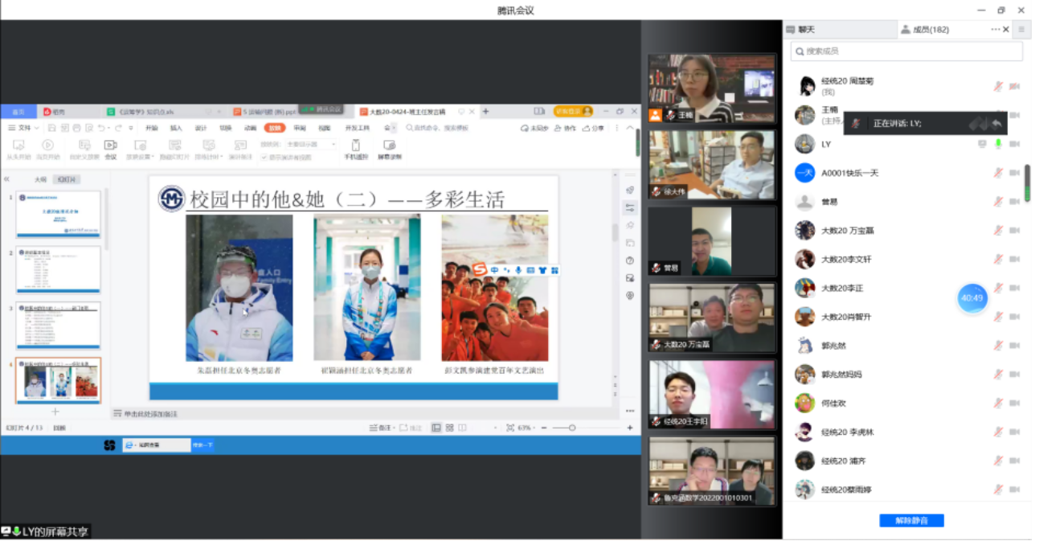Screen dimensions: 1043x541
Task: Switch to slide sorter view icon
Action: (449, 428)
